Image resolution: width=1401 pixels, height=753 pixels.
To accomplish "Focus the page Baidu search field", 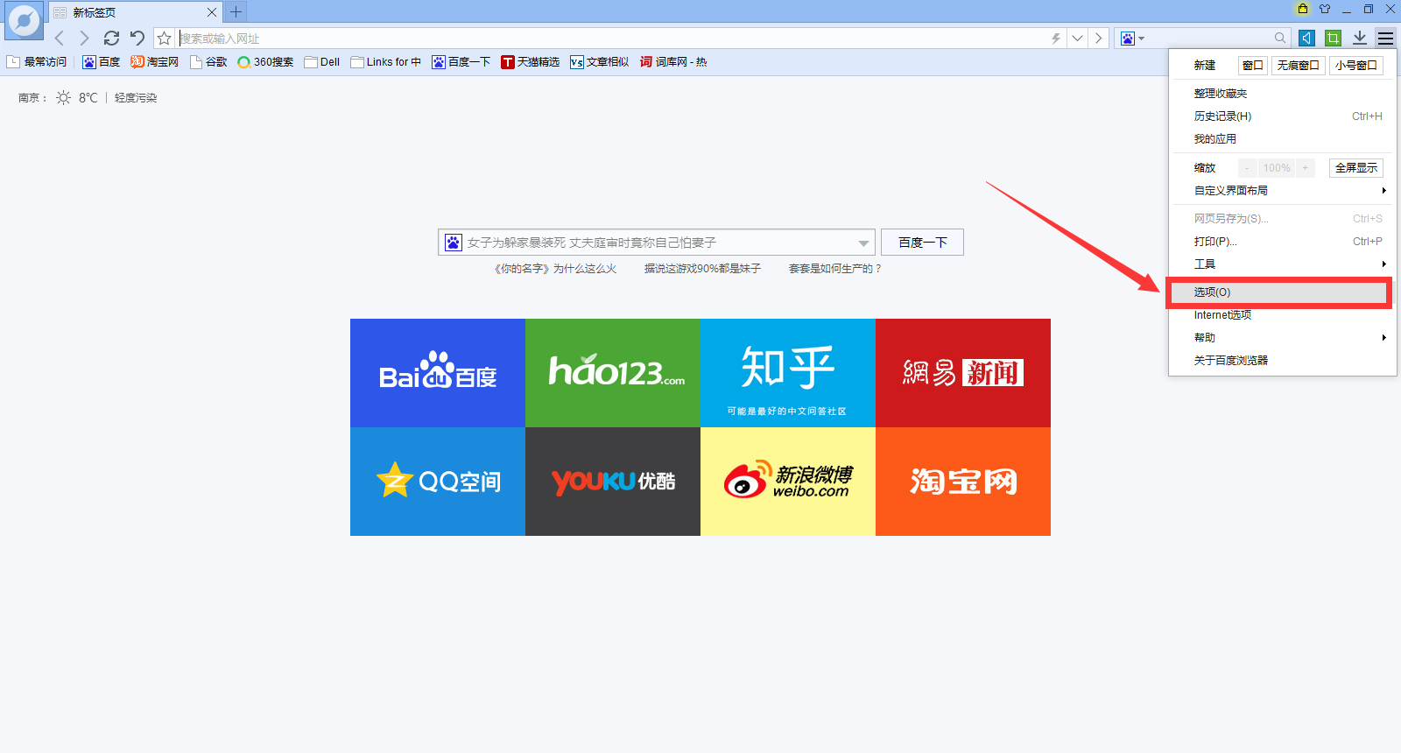I will [x=658, y=243].
